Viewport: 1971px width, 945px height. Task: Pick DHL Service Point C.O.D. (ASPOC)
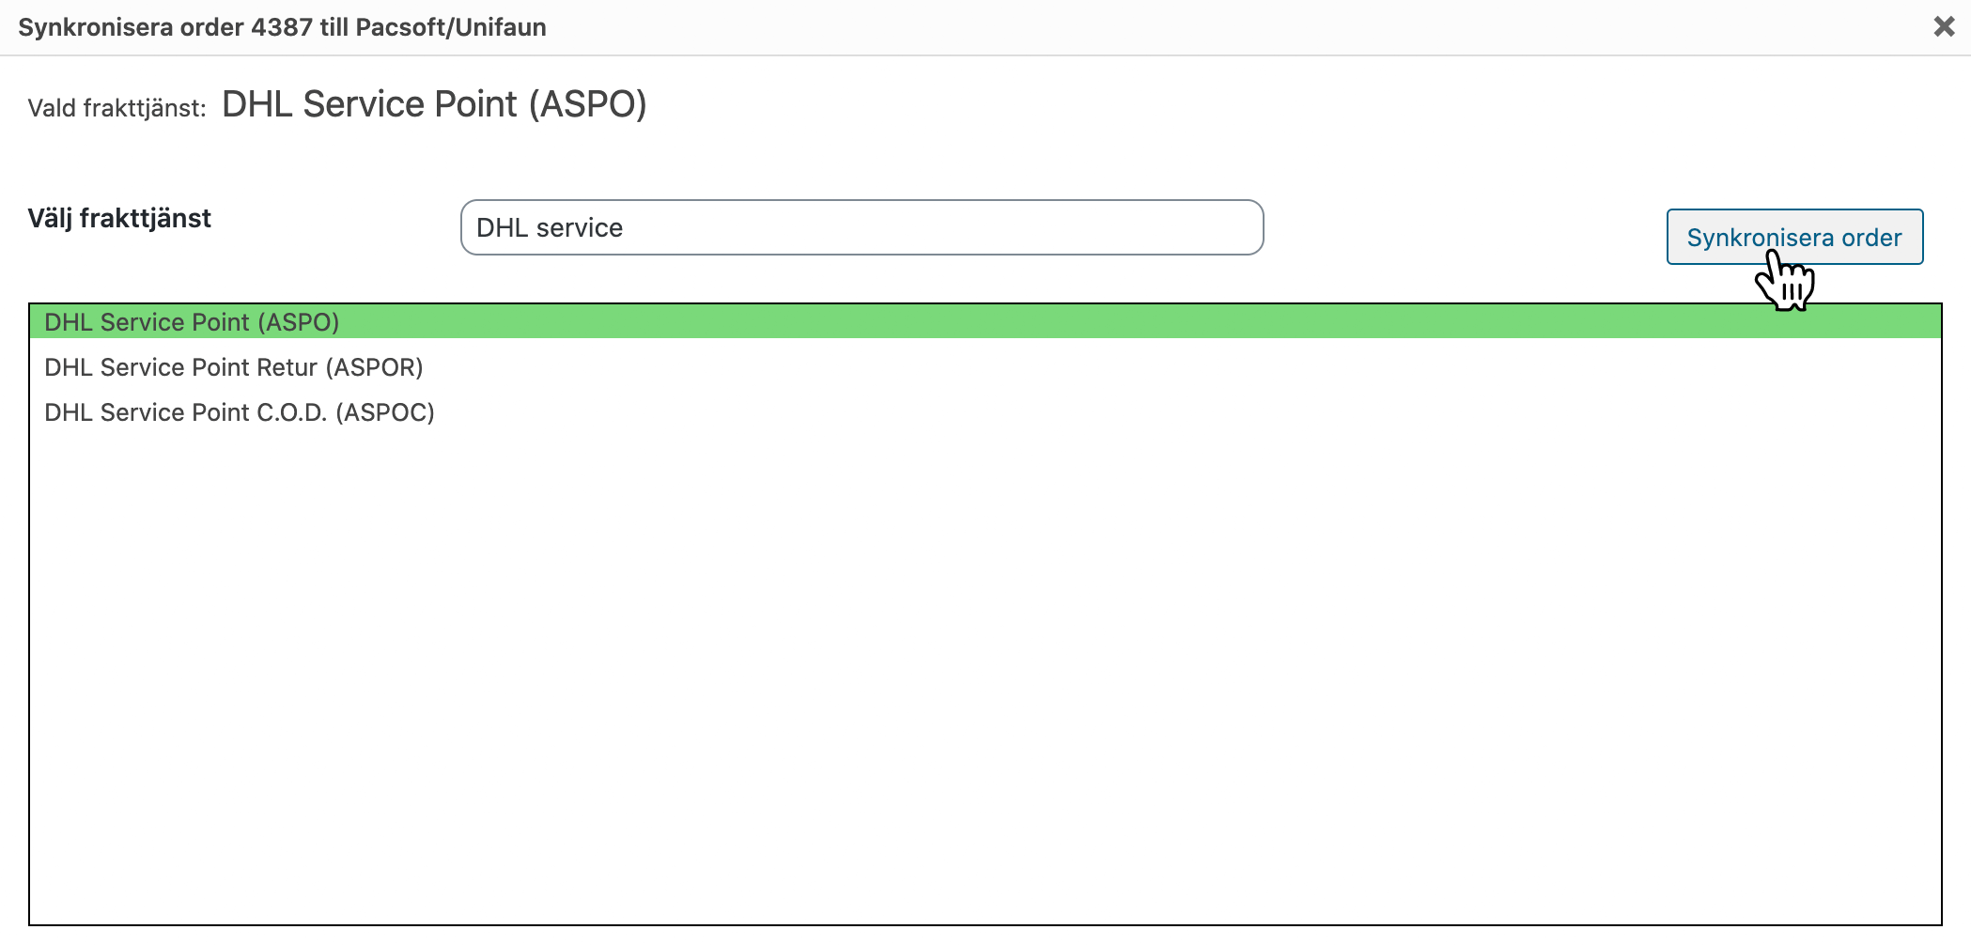pyautogui.click(x=239, y=412)
